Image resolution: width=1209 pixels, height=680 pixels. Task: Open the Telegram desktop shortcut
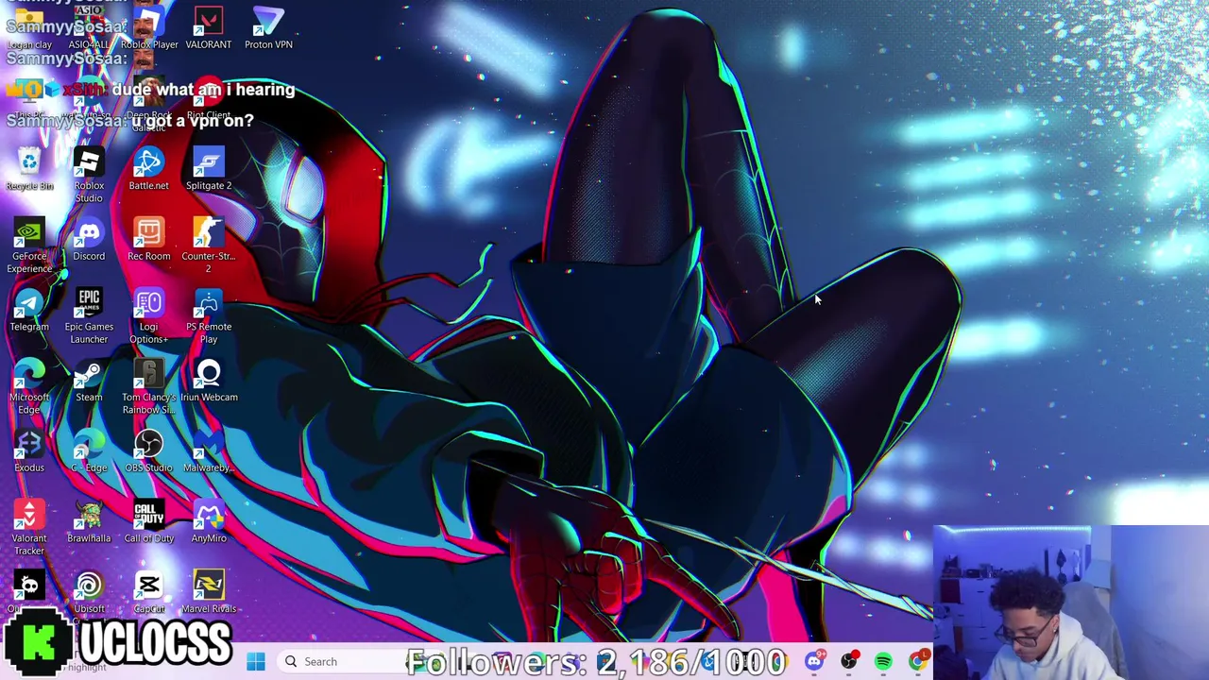point(29,311)
